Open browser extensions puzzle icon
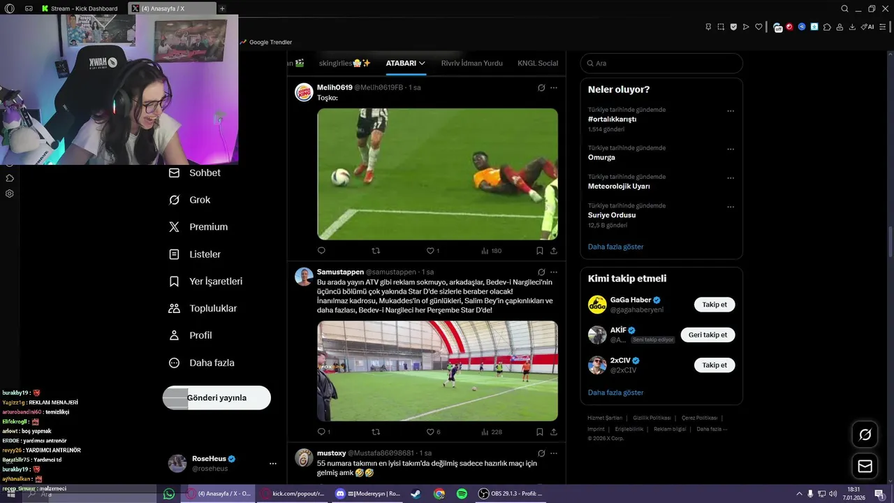894x503 pixels. [x=827, y=27]
